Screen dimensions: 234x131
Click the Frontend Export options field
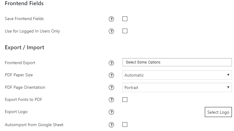click(177, 62)
